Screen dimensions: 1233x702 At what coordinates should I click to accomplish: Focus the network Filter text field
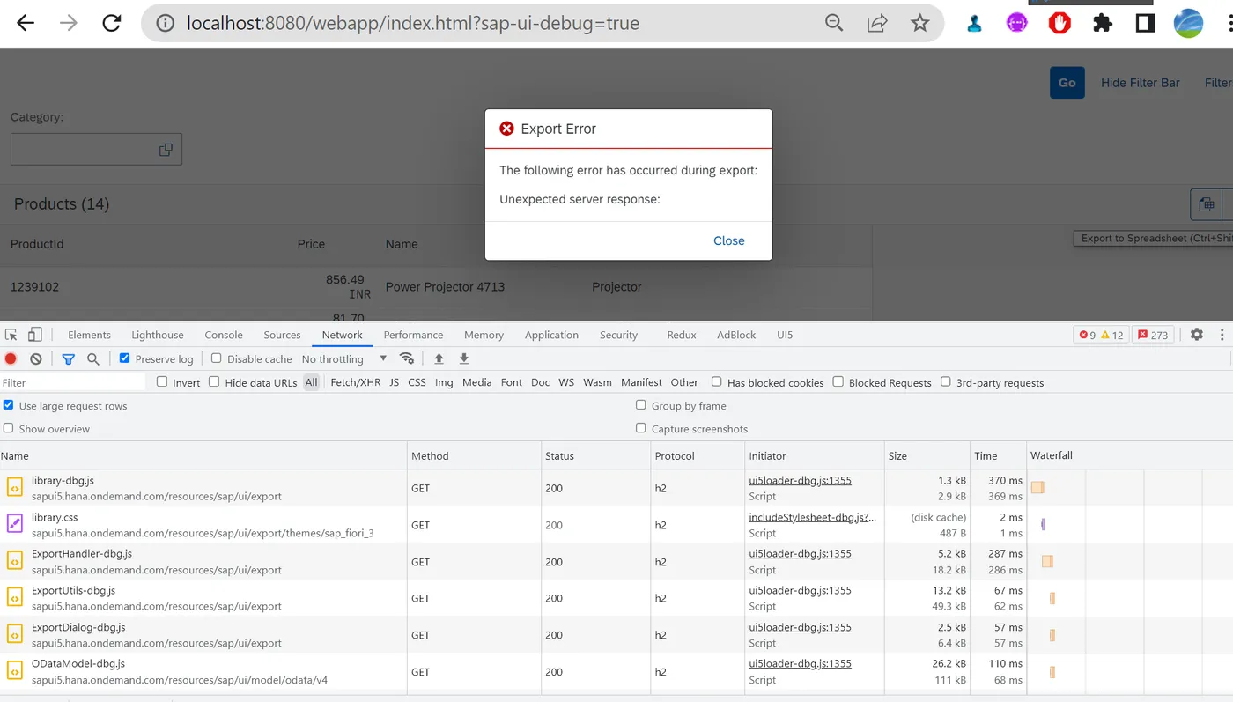pyautogui.click(x=73, y=382)
